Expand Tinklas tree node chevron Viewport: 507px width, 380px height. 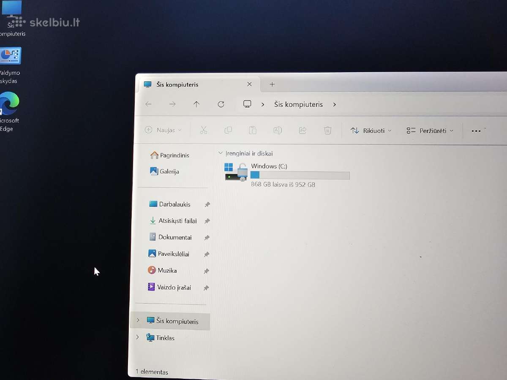(137, 337)
